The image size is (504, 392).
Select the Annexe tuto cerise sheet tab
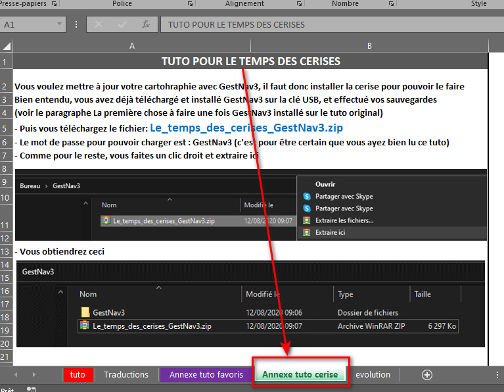tap(300, 375)
